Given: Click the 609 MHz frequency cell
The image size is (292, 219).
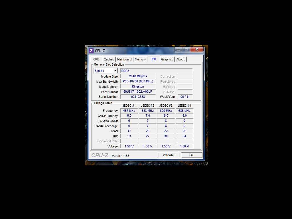Looking at the screenshot, I should click(x=166, y=111).
